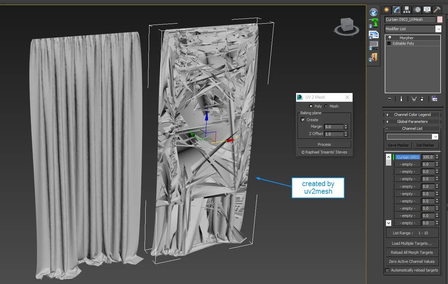448x284 pixels.
Task: Switch to the Utilities panel tab
Action: (437, 9)
